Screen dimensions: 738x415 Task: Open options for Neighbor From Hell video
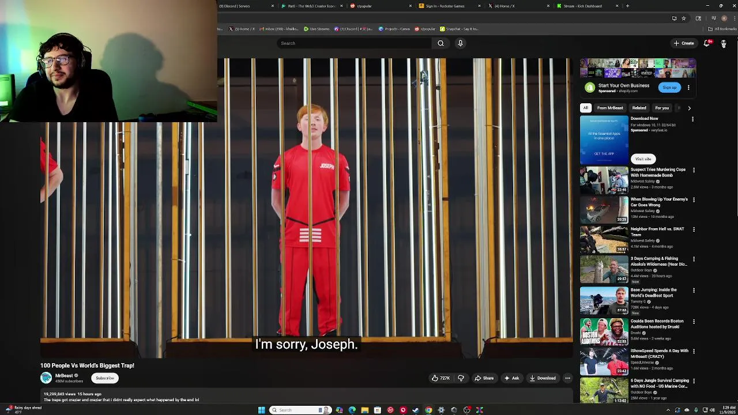tap(694, 229)
